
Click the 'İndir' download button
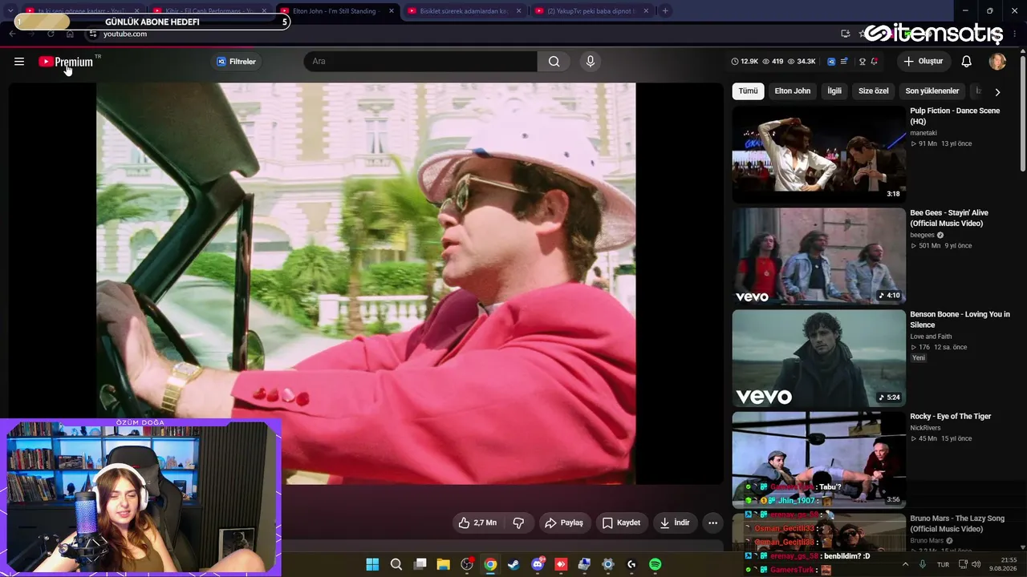[675, 523]
